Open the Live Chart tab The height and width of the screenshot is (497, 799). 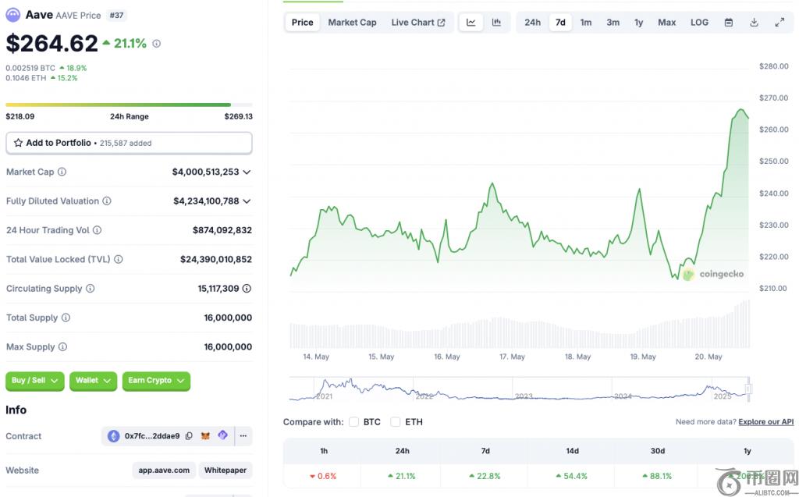click(x=418, y=23)
